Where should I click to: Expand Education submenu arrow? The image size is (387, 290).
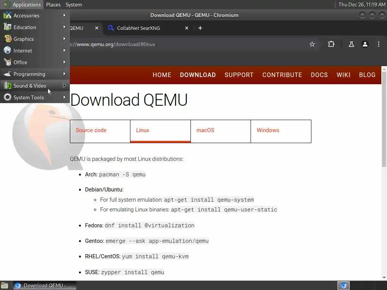tap(64, 27)
